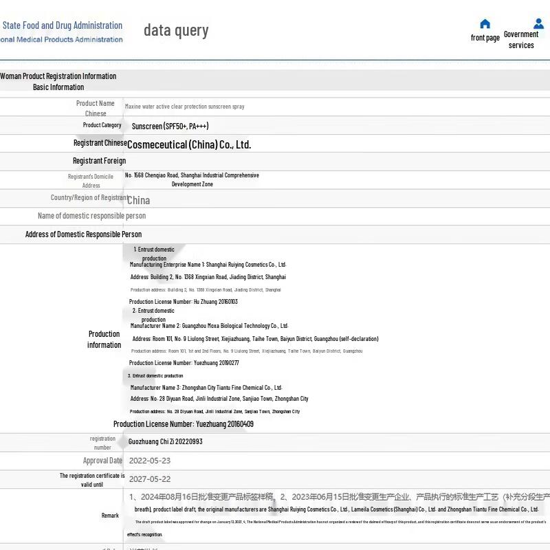Viewport: 550px width, 550px height.
Task: Click the data query heading
Action: point(176,30)
